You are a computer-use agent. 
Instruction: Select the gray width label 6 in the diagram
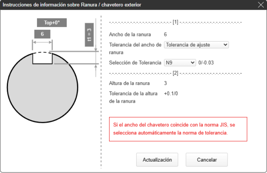coord(42,33)
